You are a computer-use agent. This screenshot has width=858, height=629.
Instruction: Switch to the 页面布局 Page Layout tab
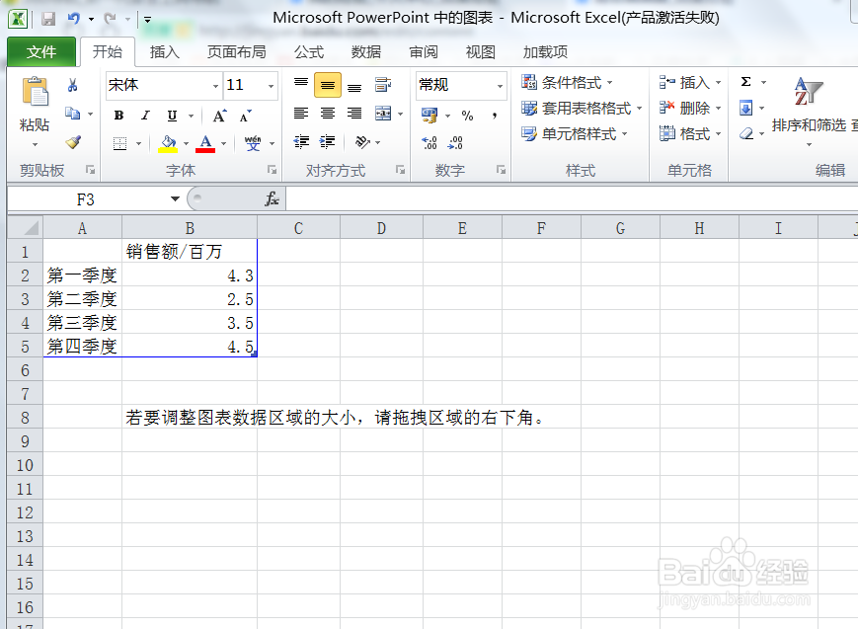(236, 52)
